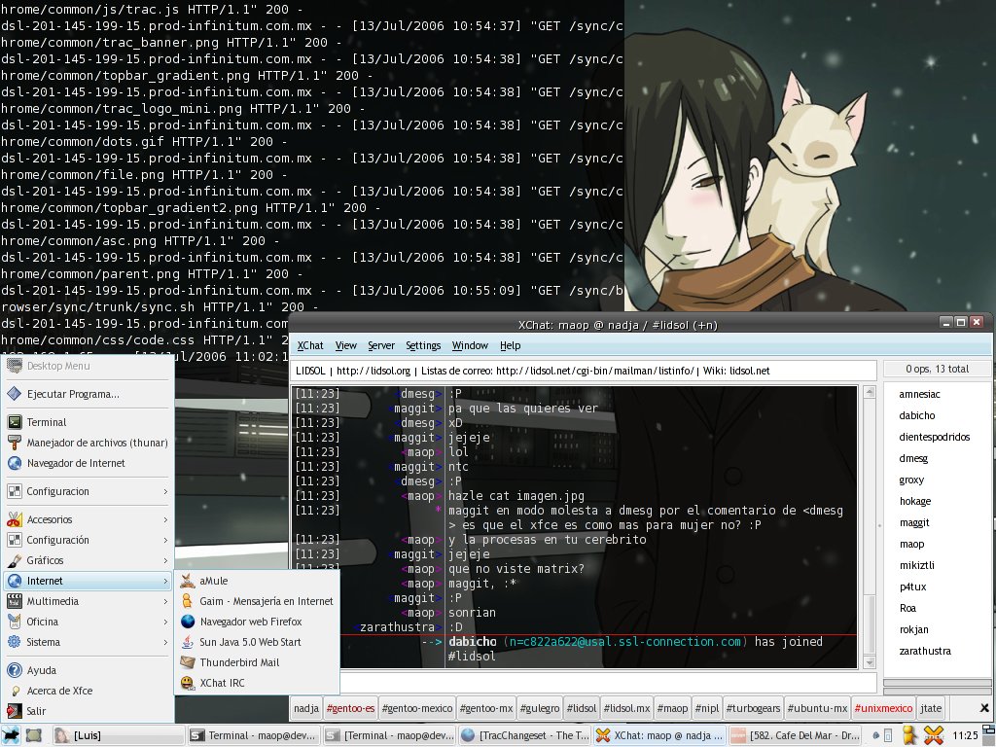
Task: Expand the Configuración submenu
Action: 89,540
